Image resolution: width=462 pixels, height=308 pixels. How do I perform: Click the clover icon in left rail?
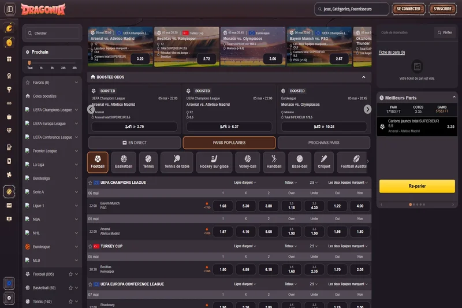click(9, 175)
